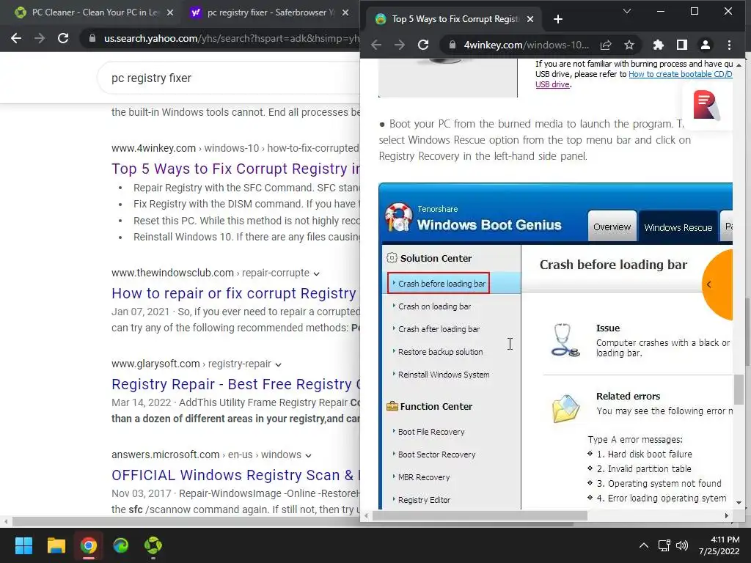This screenshot has width=751, height=563.
Task: Open File Explorer from the taskbar
Action: 56,545
